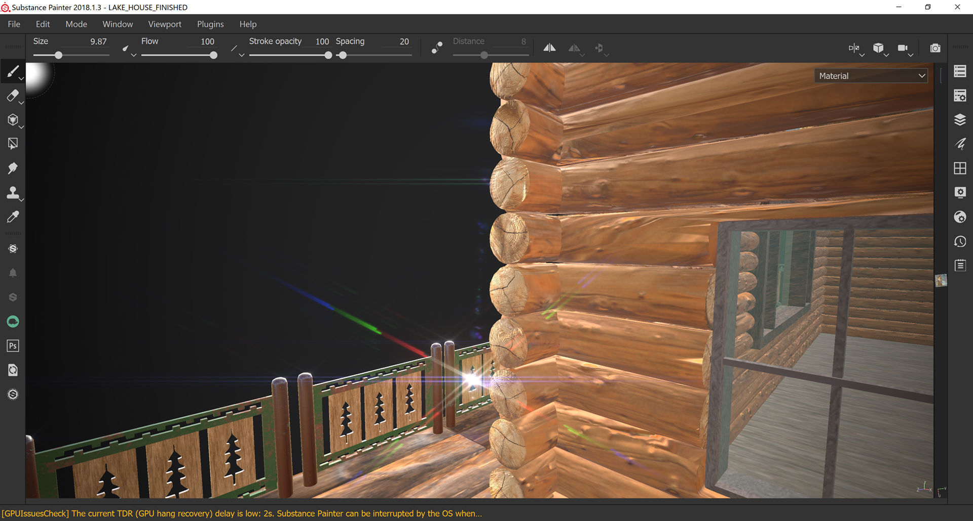Click the Size slider handle

(59, 55)
